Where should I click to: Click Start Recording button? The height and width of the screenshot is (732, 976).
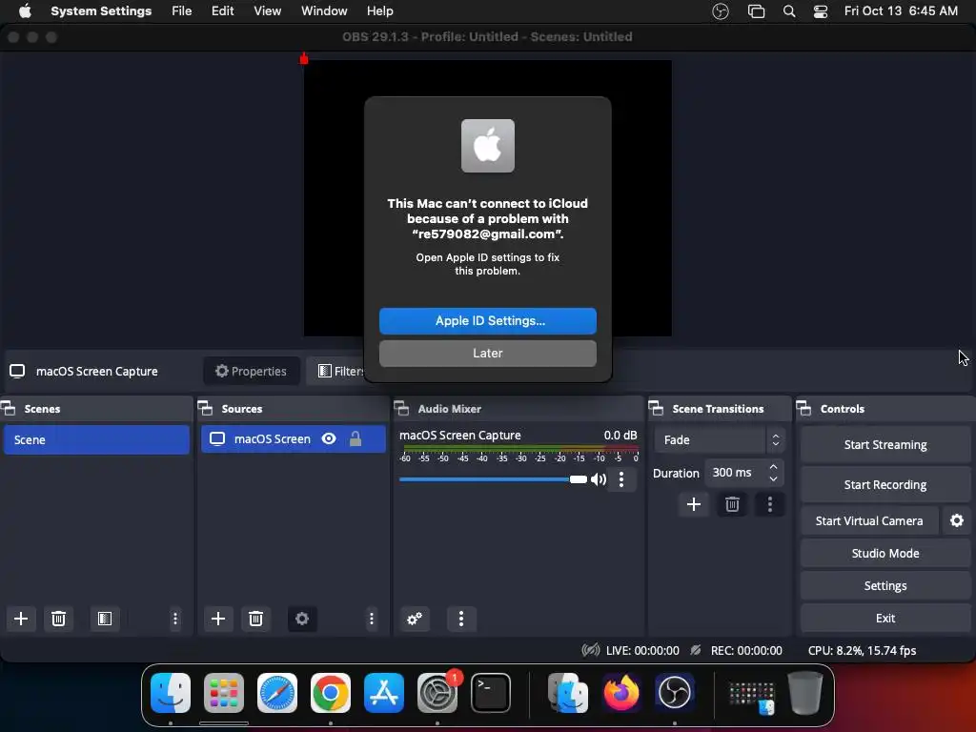[885, 484]
